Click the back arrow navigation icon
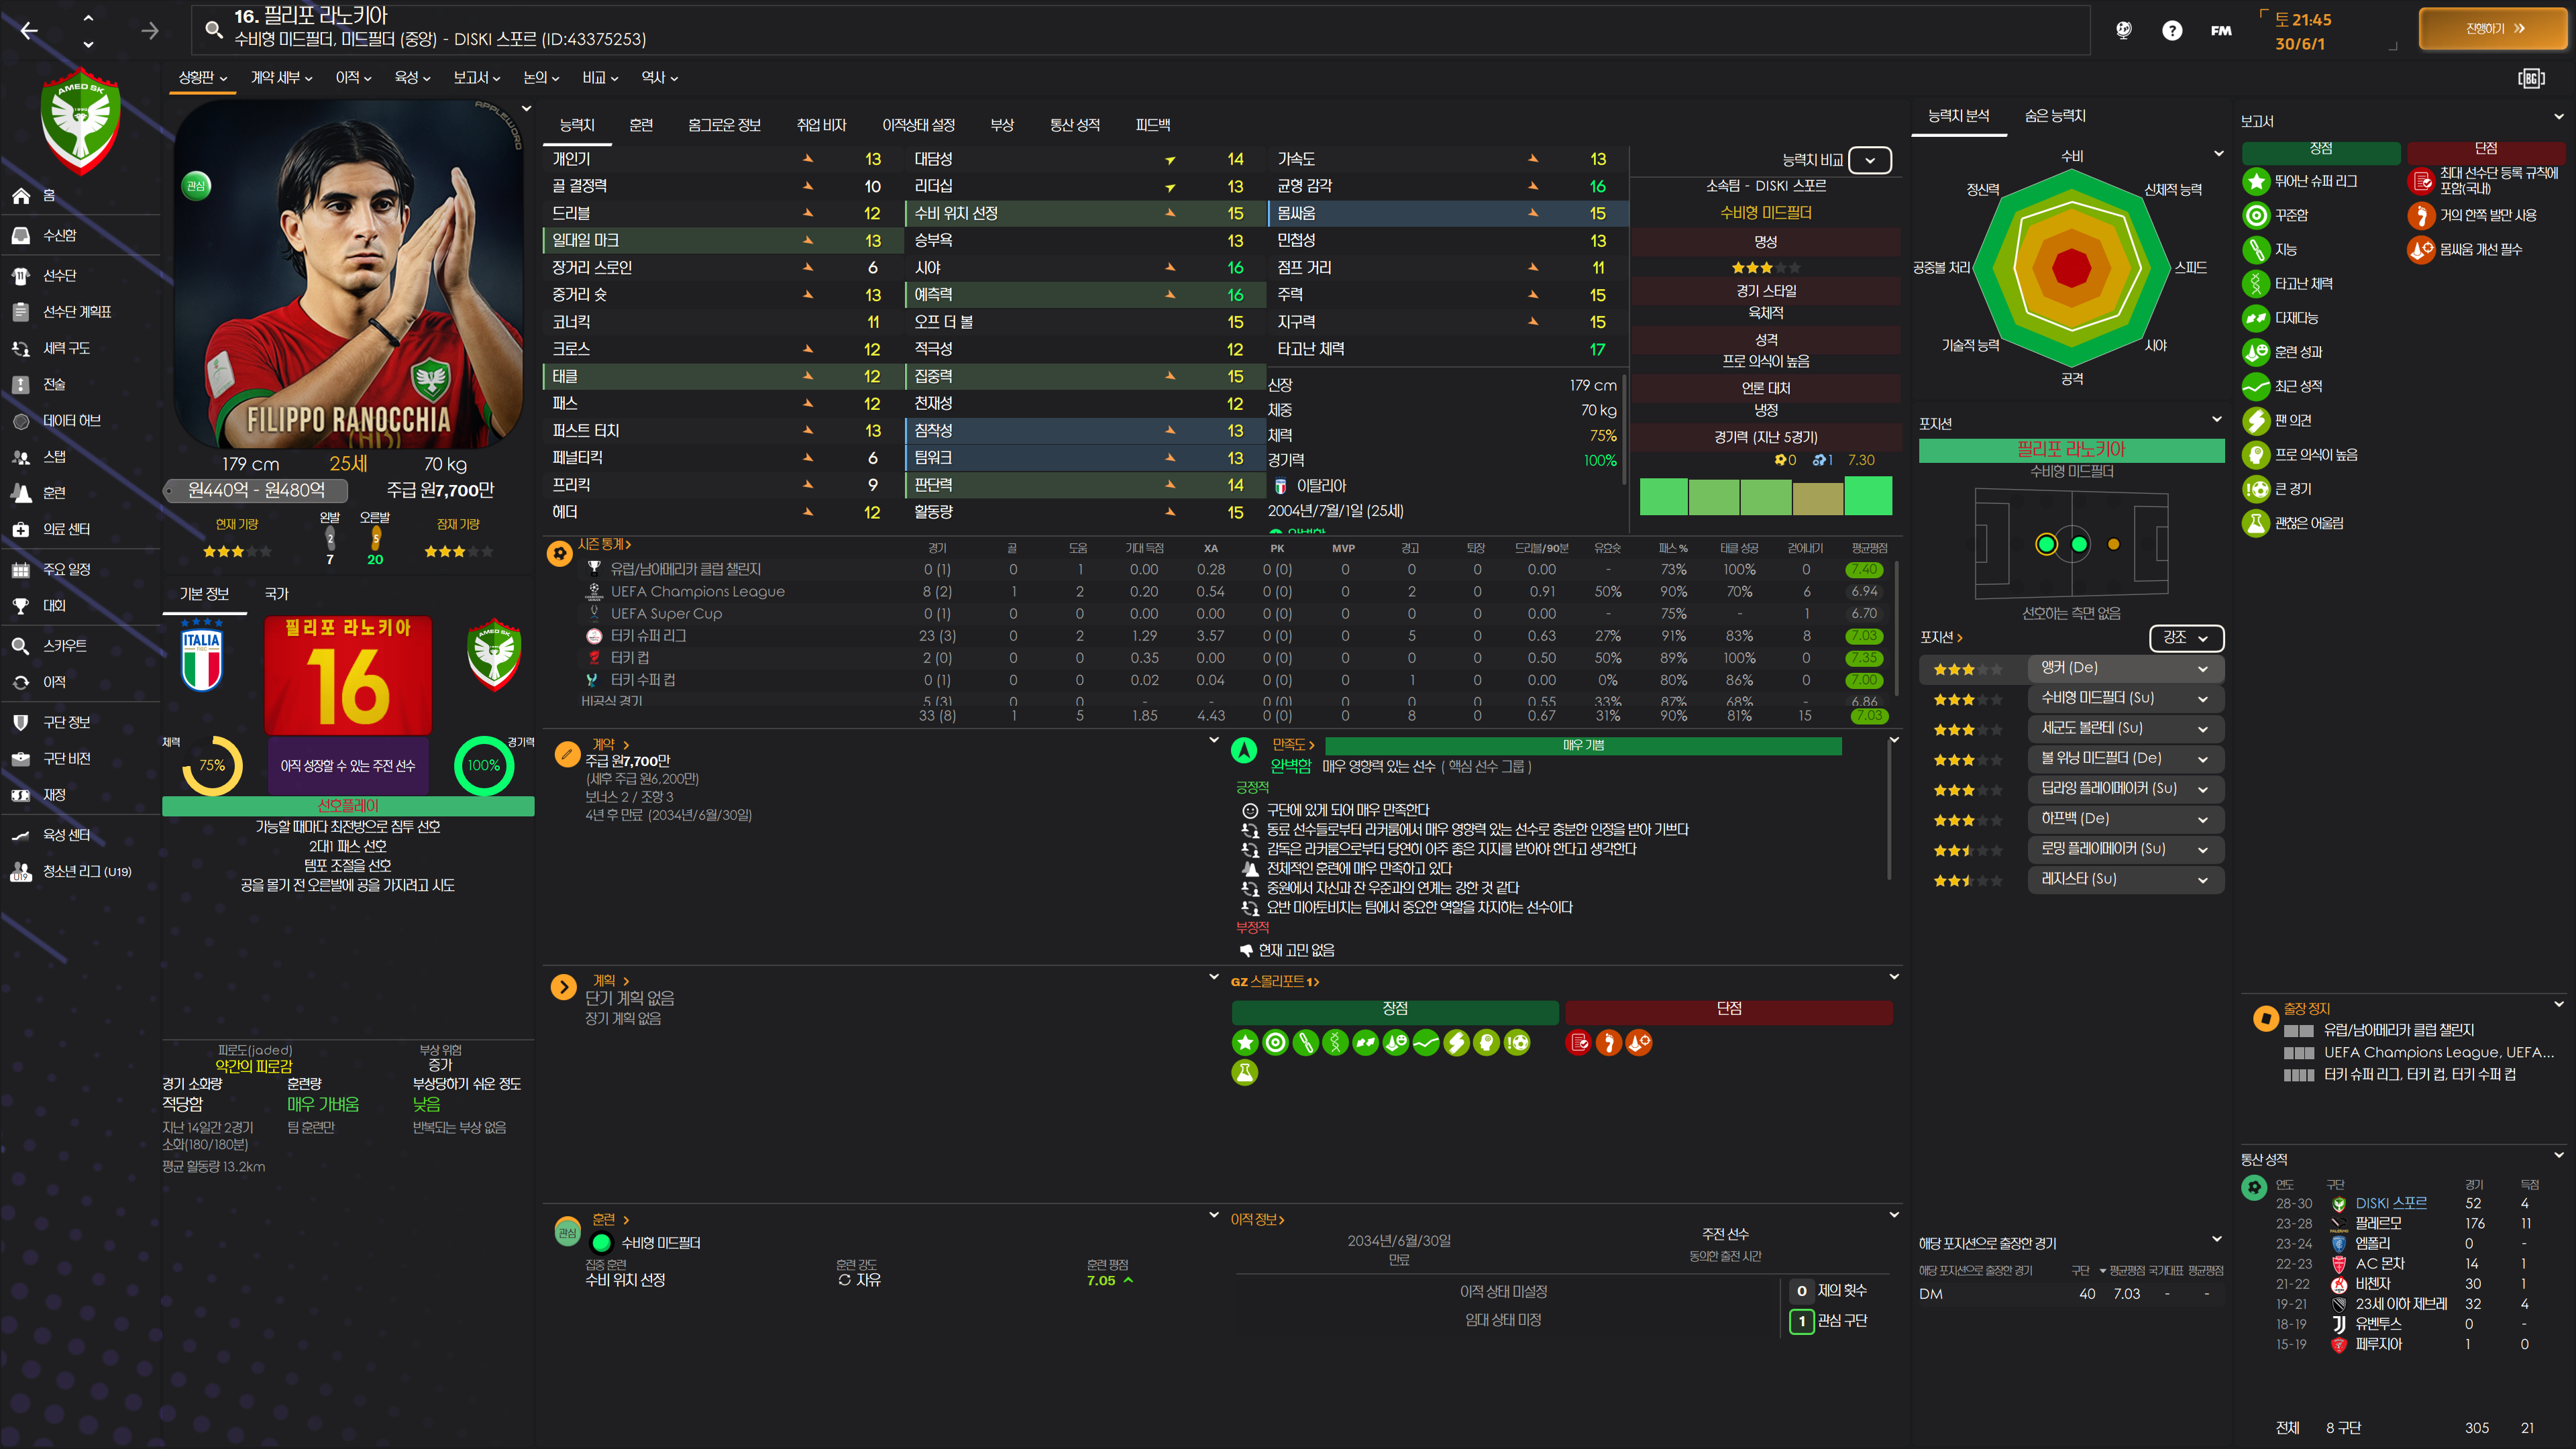The image size is (2576, 1449). tap(29, 31)
